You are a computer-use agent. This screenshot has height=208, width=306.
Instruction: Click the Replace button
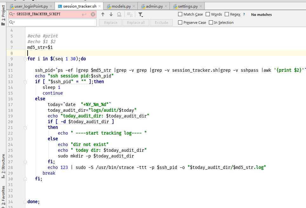(x=111, y=23)
